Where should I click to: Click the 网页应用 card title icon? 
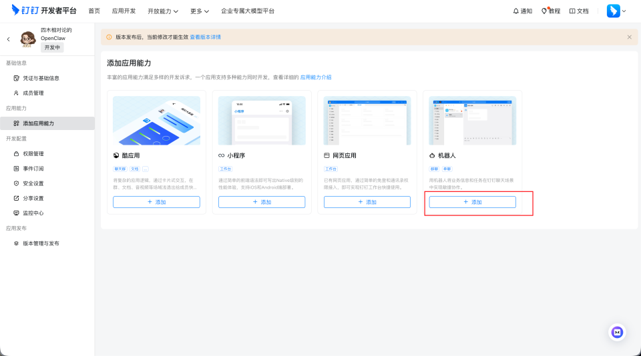pyautogui.click(x=327, y=155)
